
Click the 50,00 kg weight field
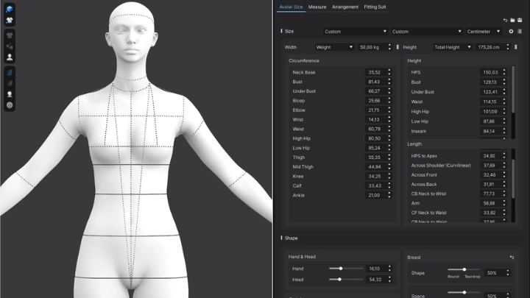[x=372, y=47]
